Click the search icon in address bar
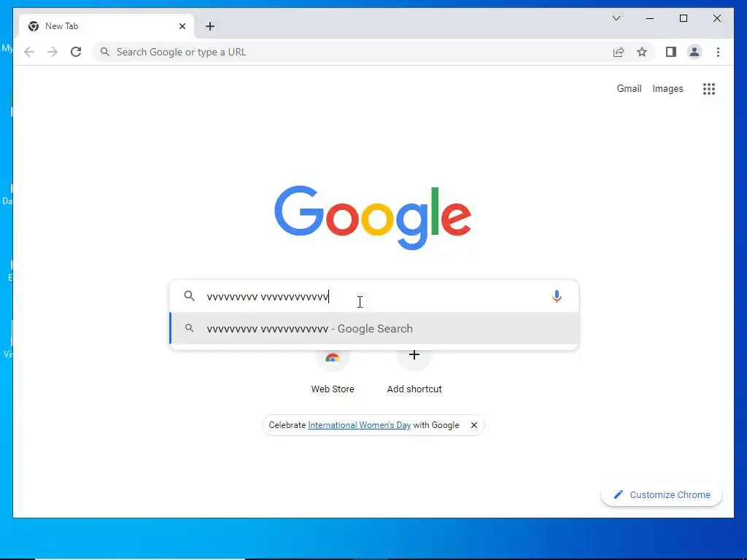Screen dimensions: 747x560 105,52
